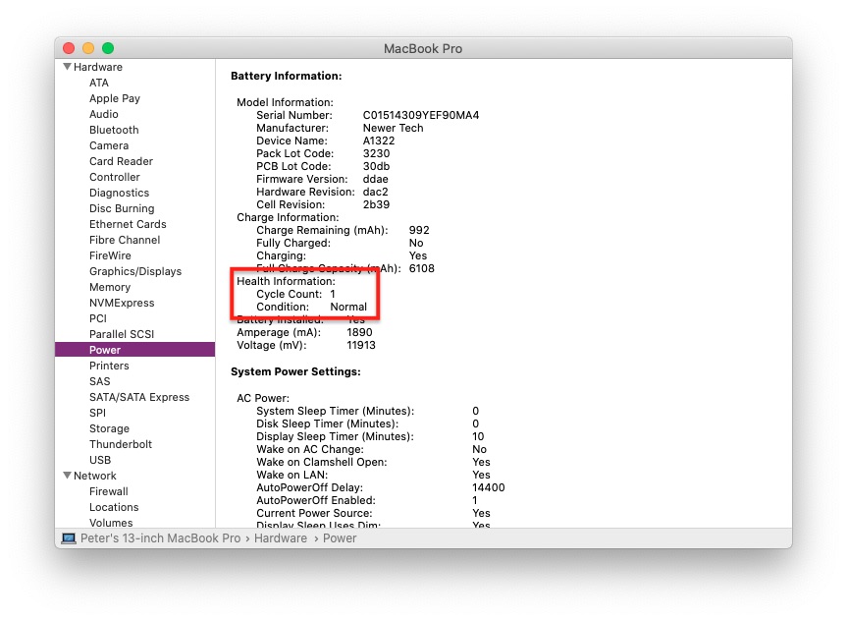Click the Cycle Count value 1
847x621 pixels.
[333, 294]
